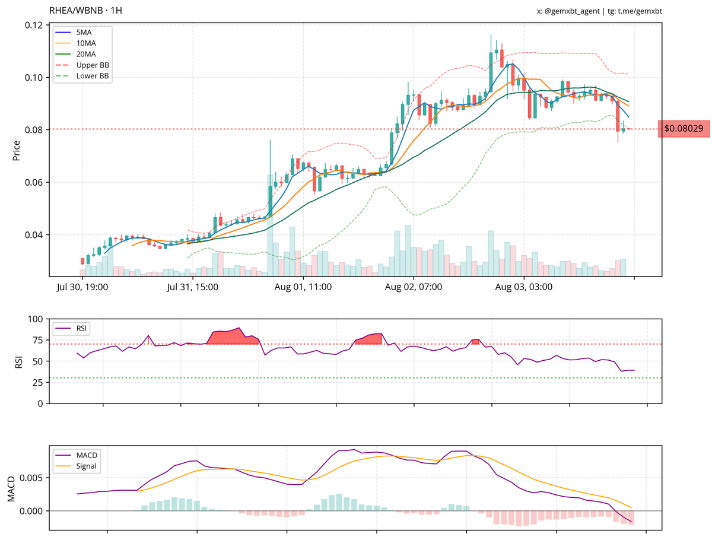712x540 pixels.
Task: Click the 0.10 price axis tick
Action: 33,77
